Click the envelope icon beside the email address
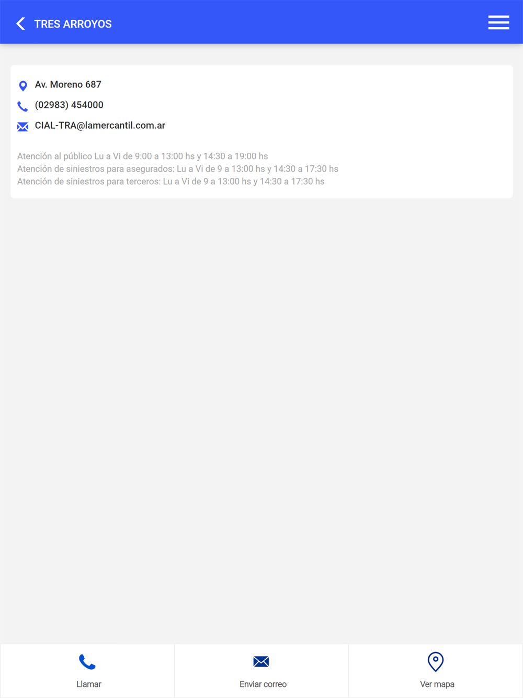523x698 pixels. click(x=22, y=127)
